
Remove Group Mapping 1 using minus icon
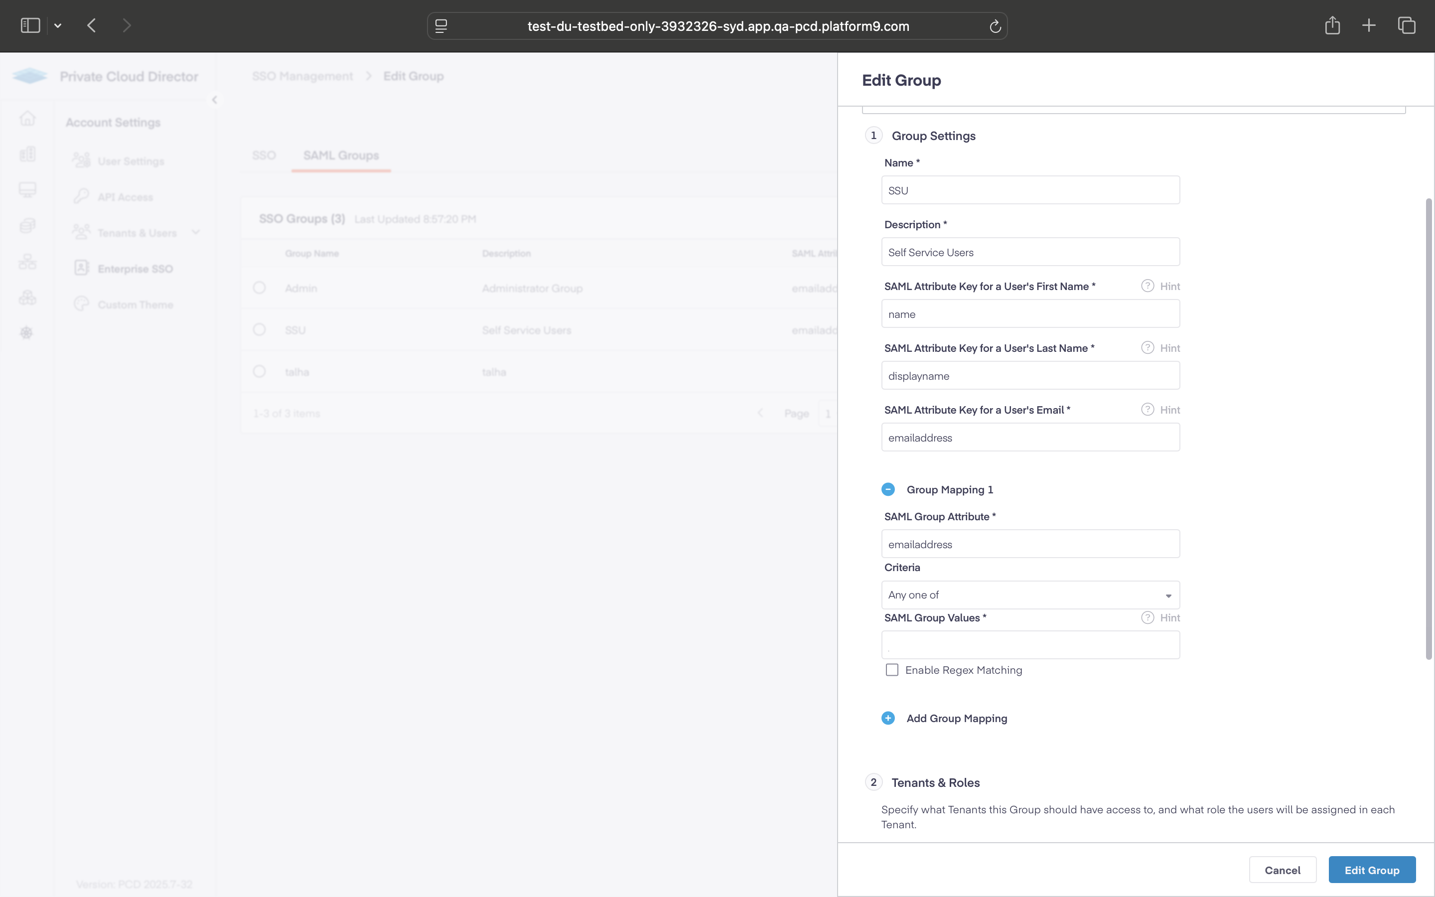click(x=888, y=489)
